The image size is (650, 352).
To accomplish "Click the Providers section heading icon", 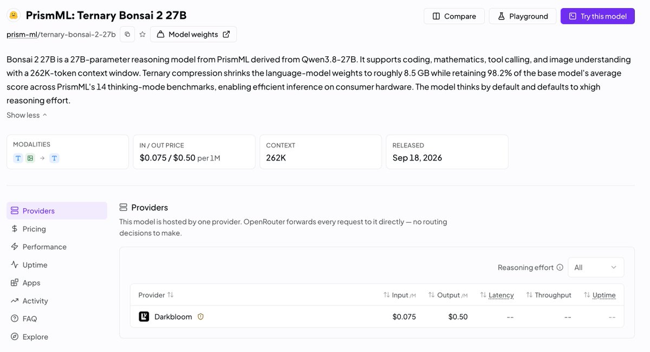I will (123, 208).
